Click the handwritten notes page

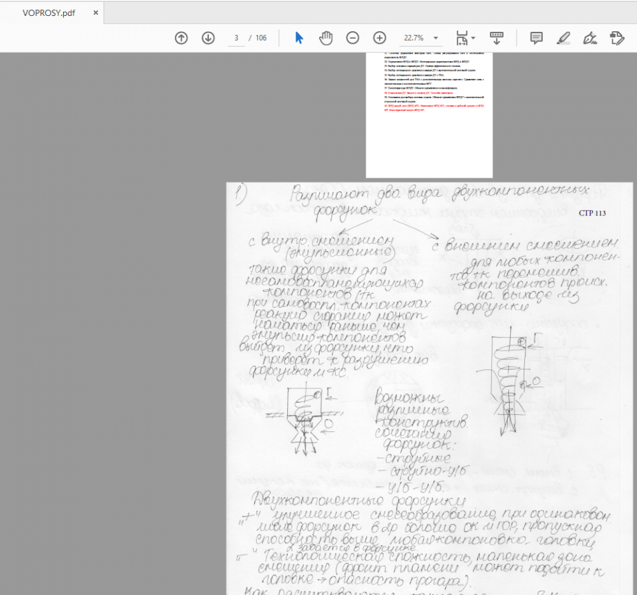click(x=429, y=389)
